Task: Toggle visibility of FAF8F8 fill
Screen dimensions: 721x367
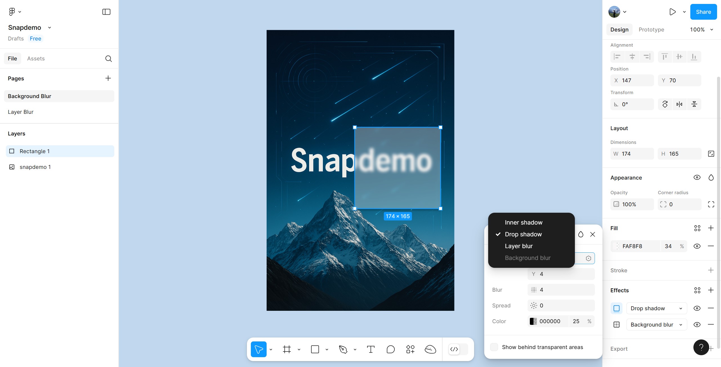Action: tap(697, 246)
